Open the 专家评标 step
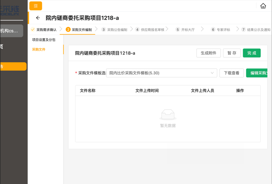 coord(223,30)
